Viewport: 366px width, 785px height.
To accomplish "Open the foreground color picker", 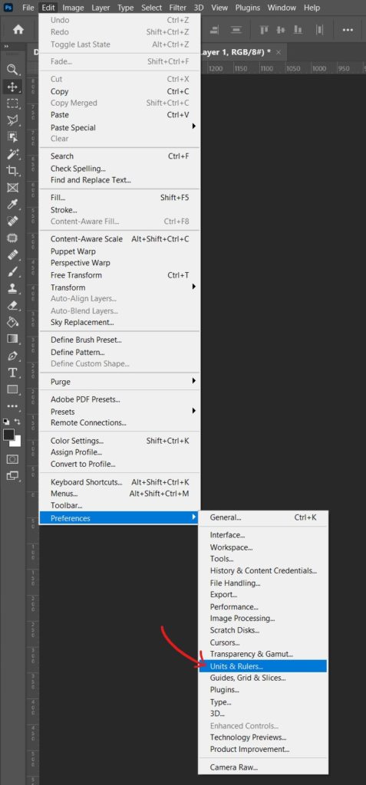I will click(x=8, y=435).
